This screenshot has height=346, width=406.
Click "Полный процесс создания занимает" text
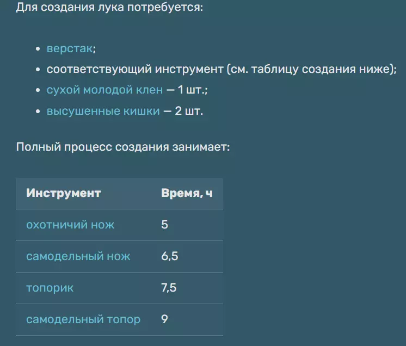pos(123,147)
